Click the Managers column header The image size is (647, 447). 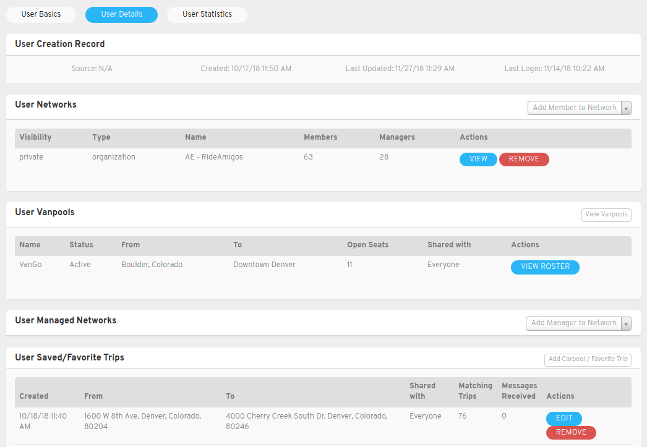(x=397, y=137)
